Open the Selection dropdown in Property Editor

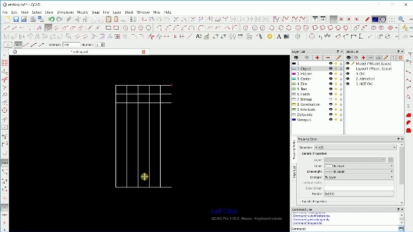coord(356,148)
